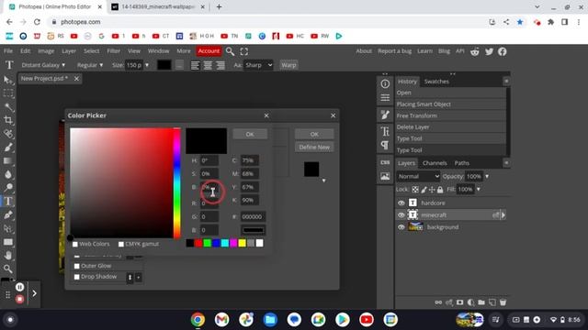
Task: Select the Hand tool
Action: (x=8, y=256)
